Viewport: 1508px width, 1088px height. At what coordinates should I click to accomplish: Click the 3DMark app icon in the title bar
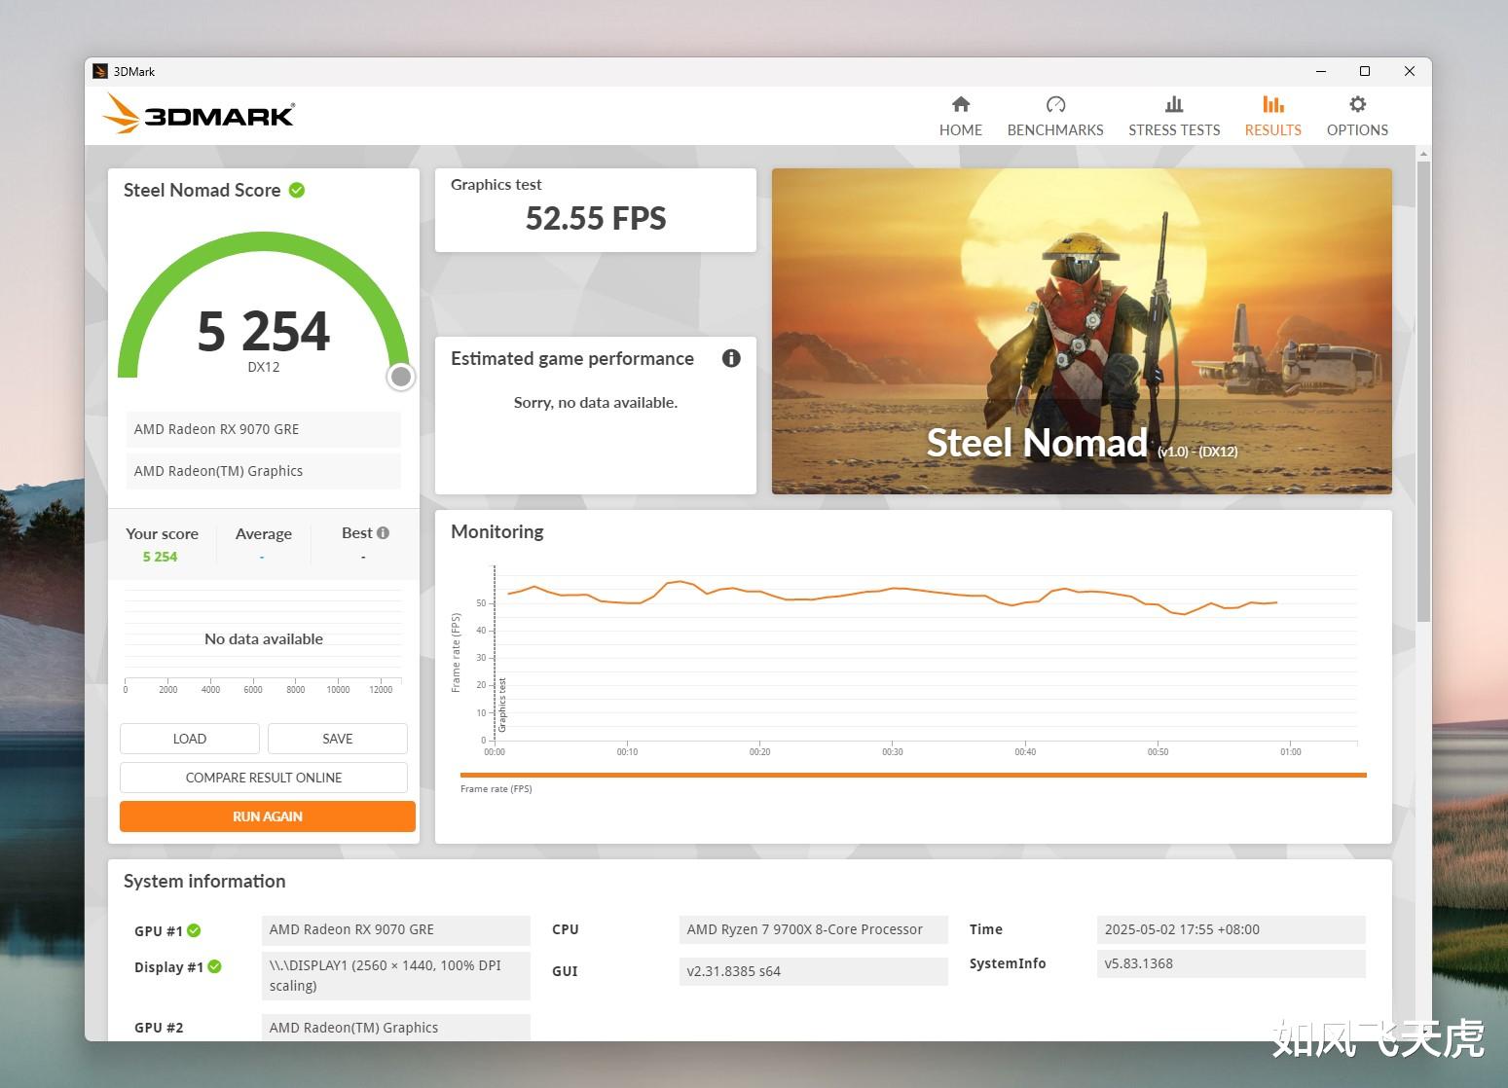tap(100, 71)
